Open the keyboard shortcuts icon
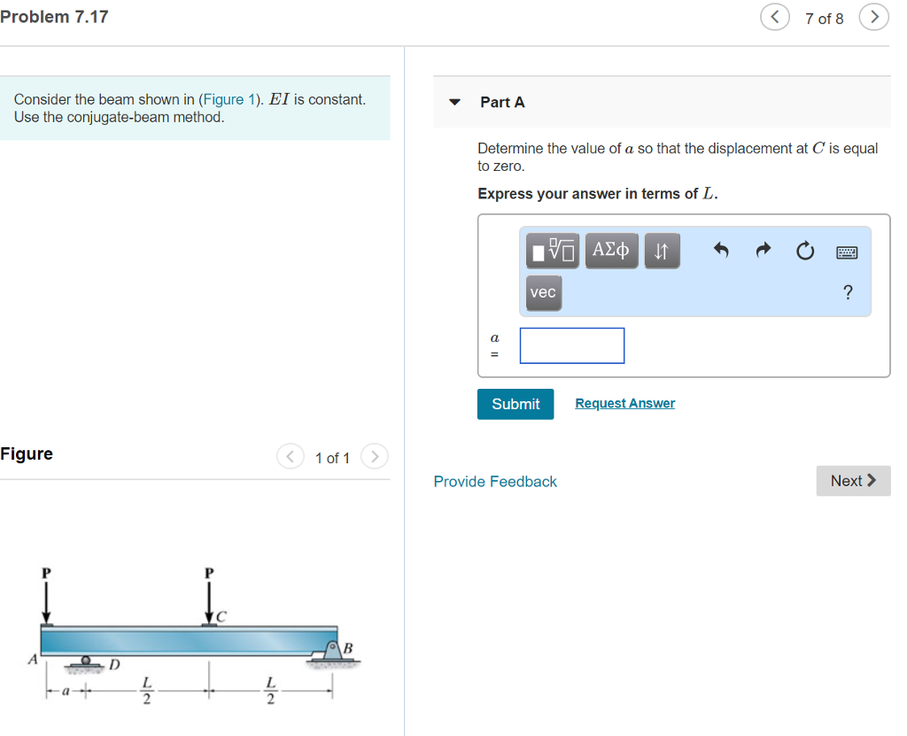 tap(847, 252)
